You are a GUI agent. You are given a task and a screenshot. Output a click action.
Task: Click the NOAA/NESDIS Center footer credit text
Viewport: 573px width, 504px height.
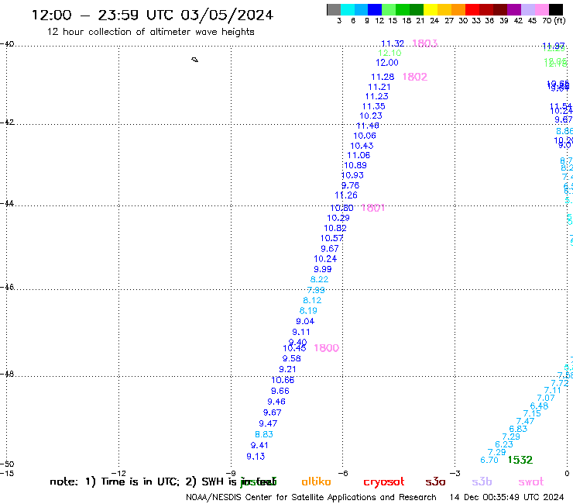click(x=311, y=497)
